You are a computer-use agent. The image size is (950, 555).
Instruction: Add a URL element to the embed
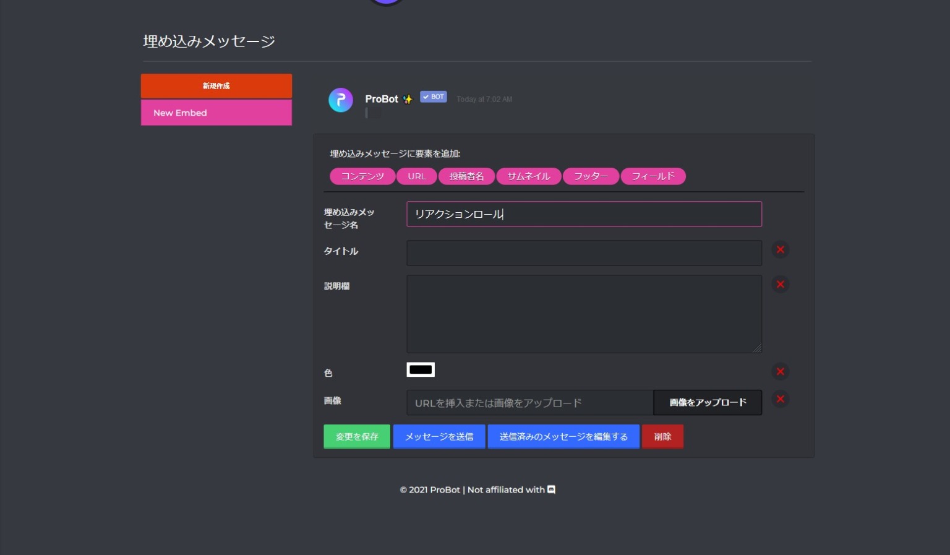(416, 176)
